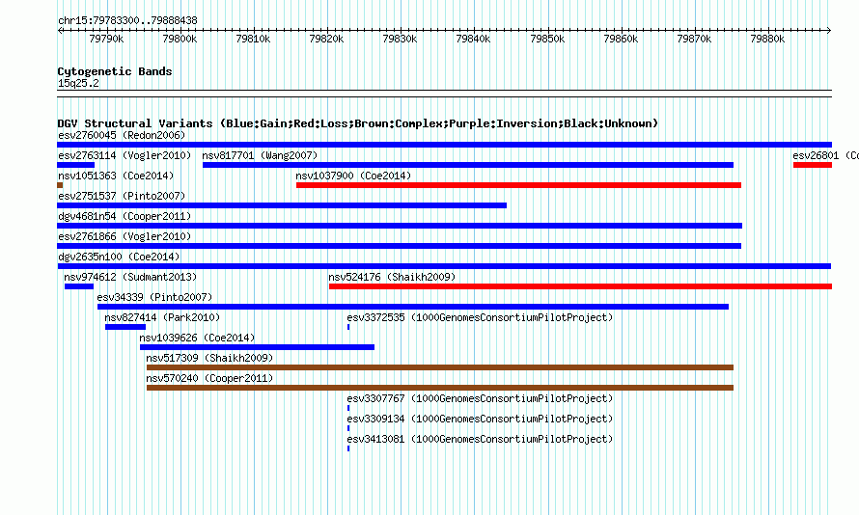Select the nsv524176 (Shaikh2009) red bar
859x515 pixels.
[581, 286]
